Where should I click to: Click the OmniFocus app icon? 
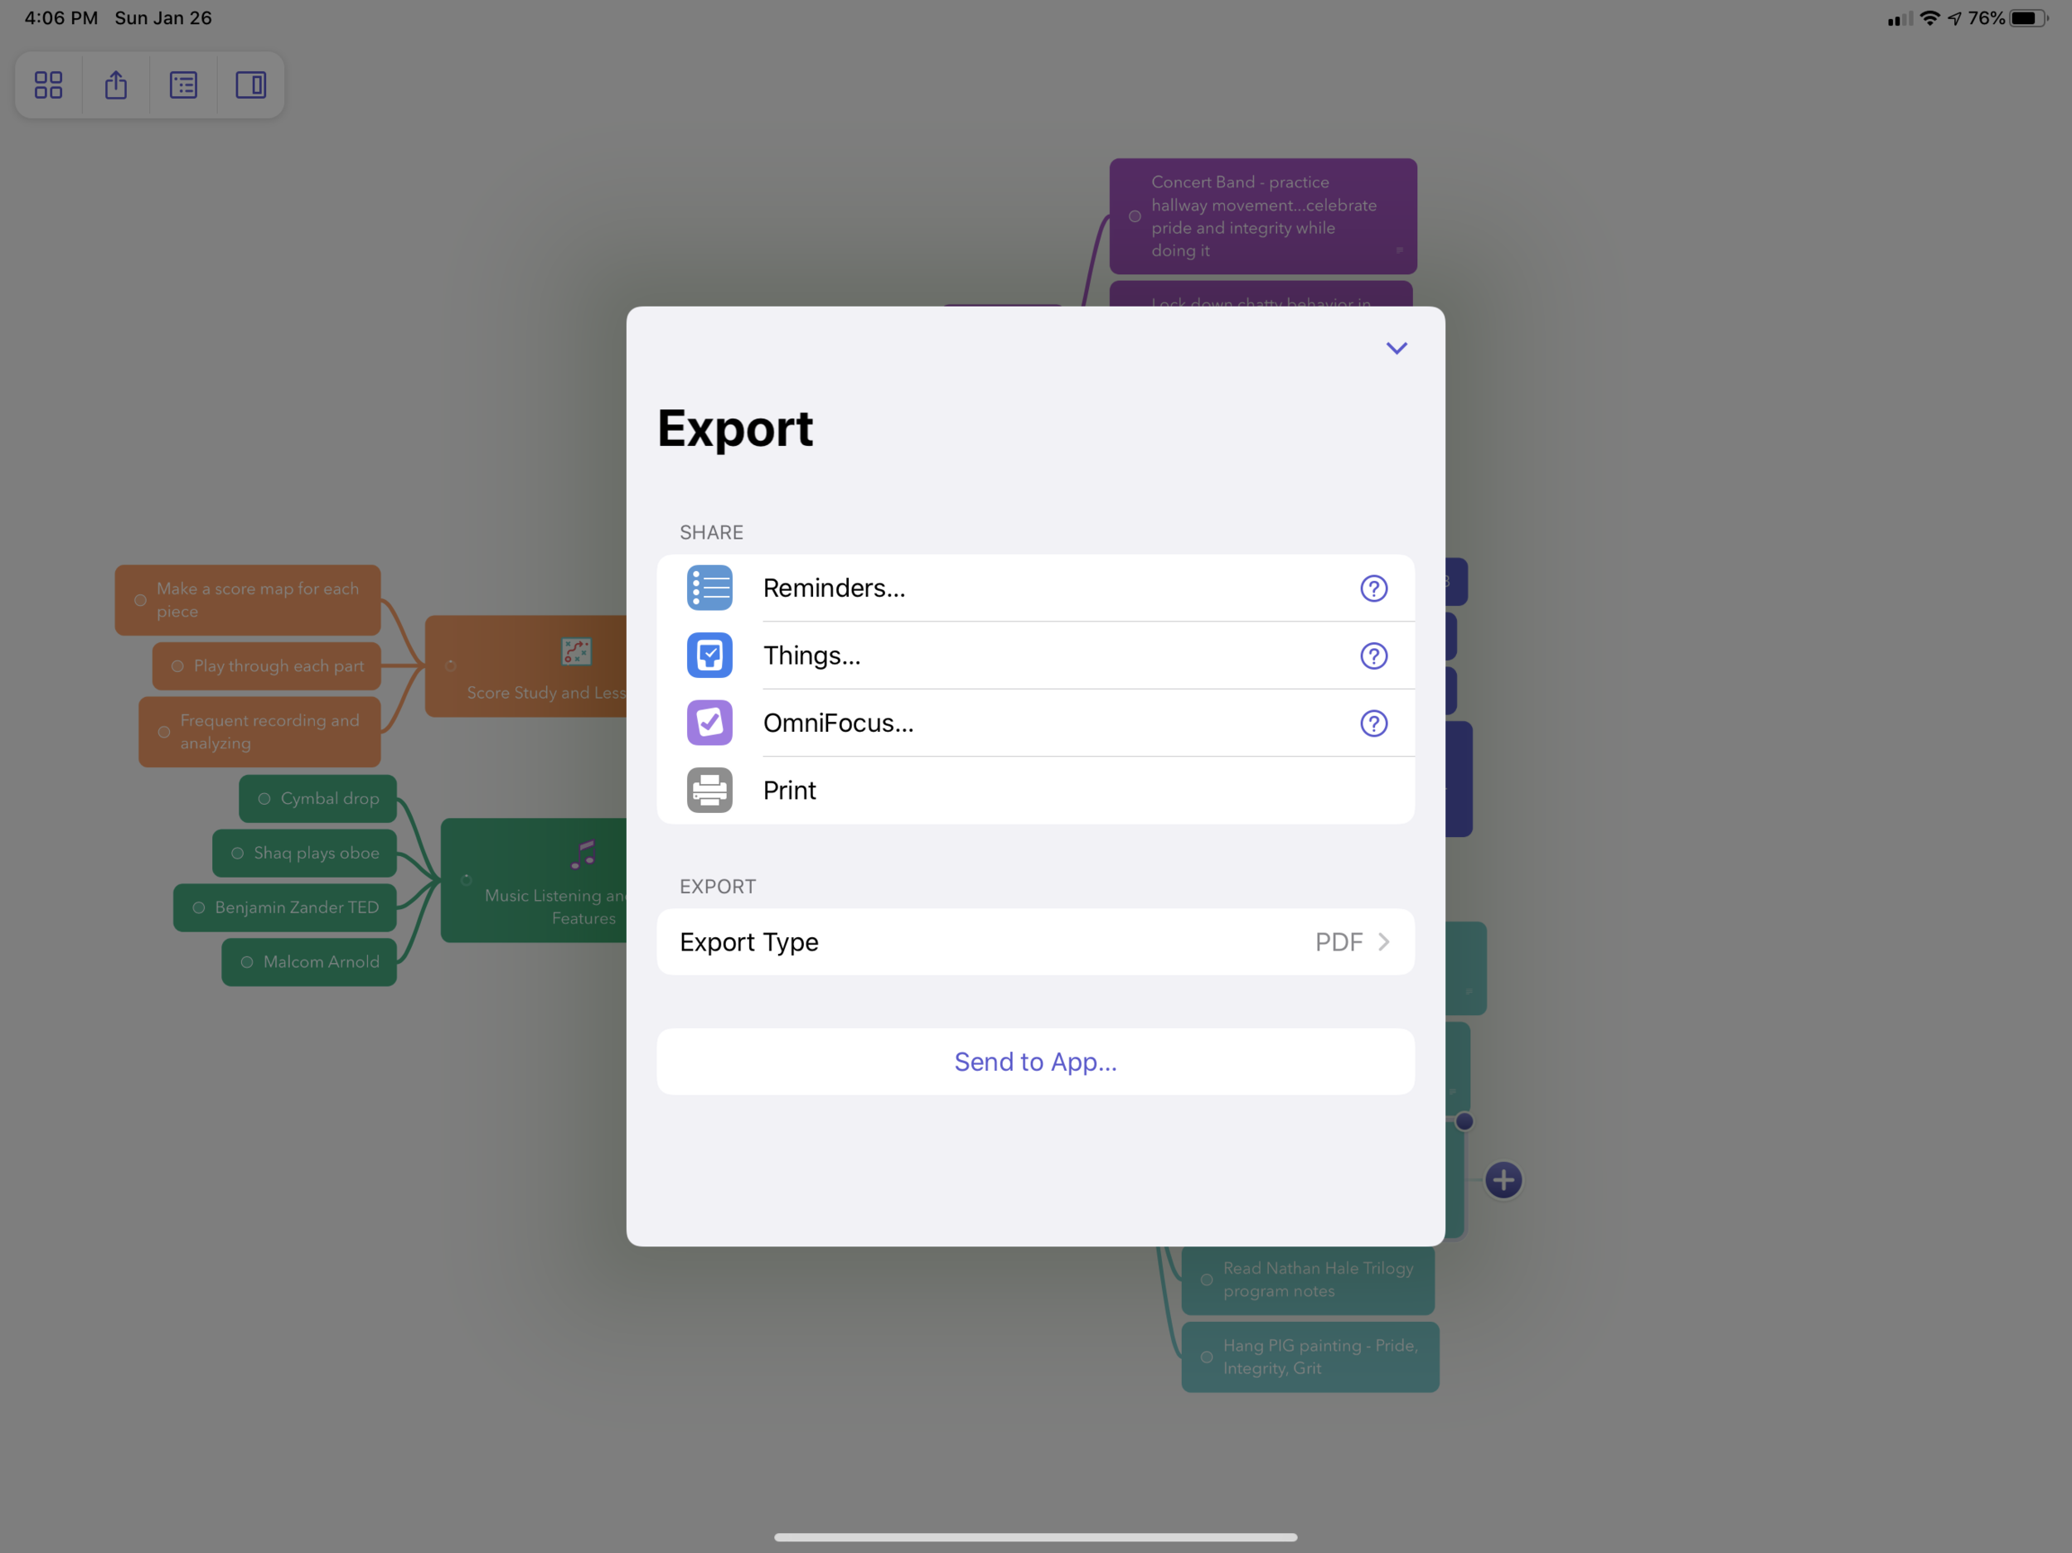709,723
